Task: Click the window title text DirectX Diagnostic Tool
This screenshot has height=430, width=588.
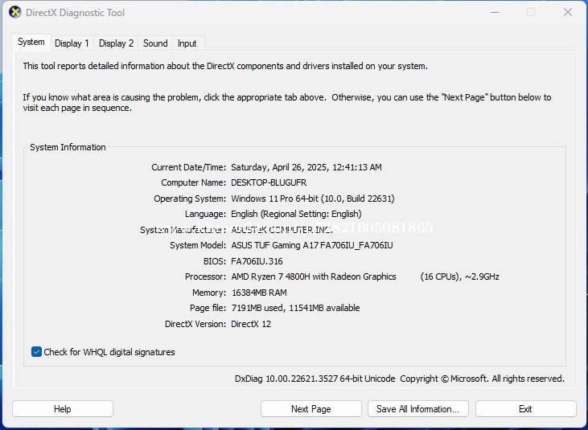Action: [x=76, y=13]
